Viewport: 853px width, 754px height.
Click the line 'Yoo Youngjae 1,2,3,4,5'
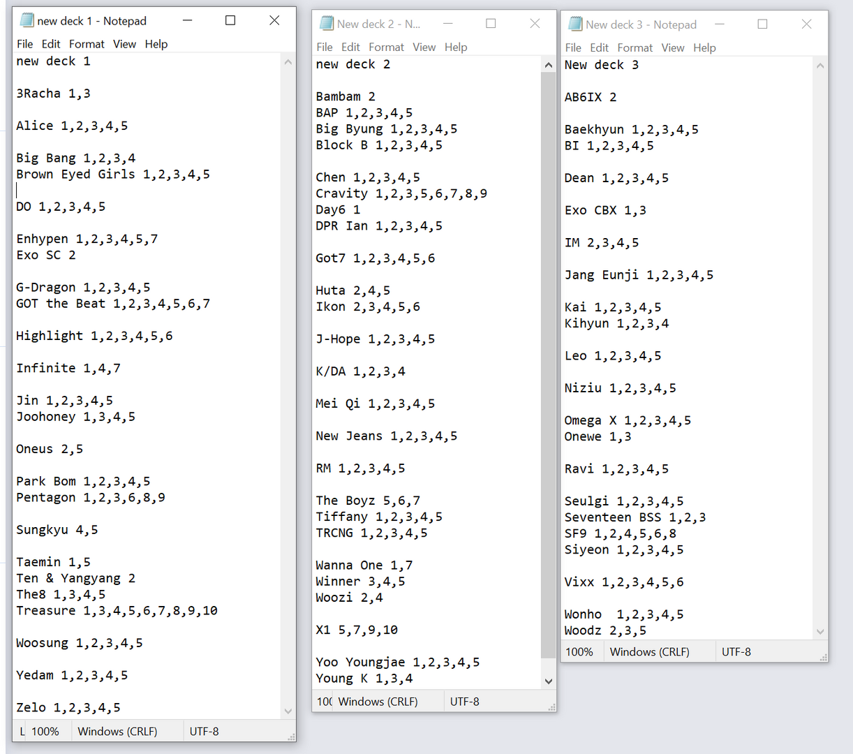tap(398, 663)
